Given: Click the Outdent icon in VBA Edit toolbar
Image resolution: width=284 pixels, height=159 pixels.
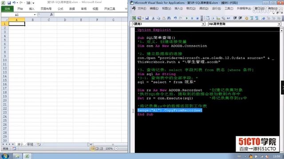Looking at the screenshot, I should (x=241, y=18).
